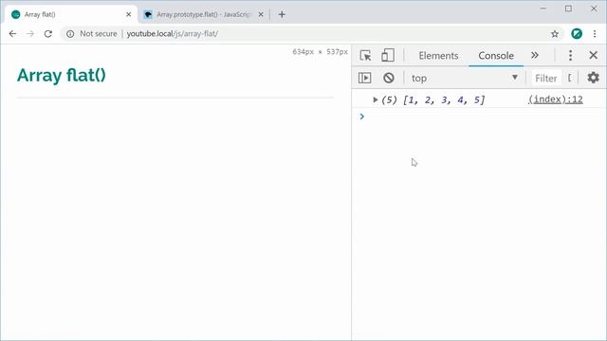Close the Array flat() tab
The image size is (607, 341).
tap(129, 15)
